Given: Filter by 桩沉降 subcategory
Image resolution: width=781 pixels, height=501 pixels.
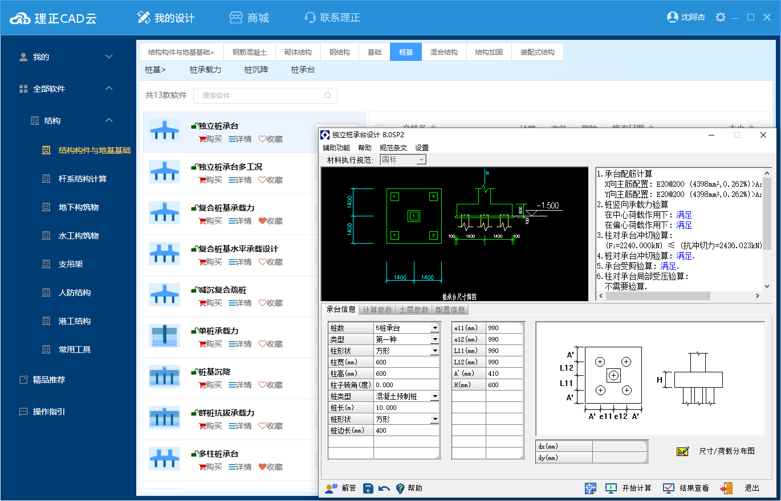Looking at the screenshot, I should point(257,70).
